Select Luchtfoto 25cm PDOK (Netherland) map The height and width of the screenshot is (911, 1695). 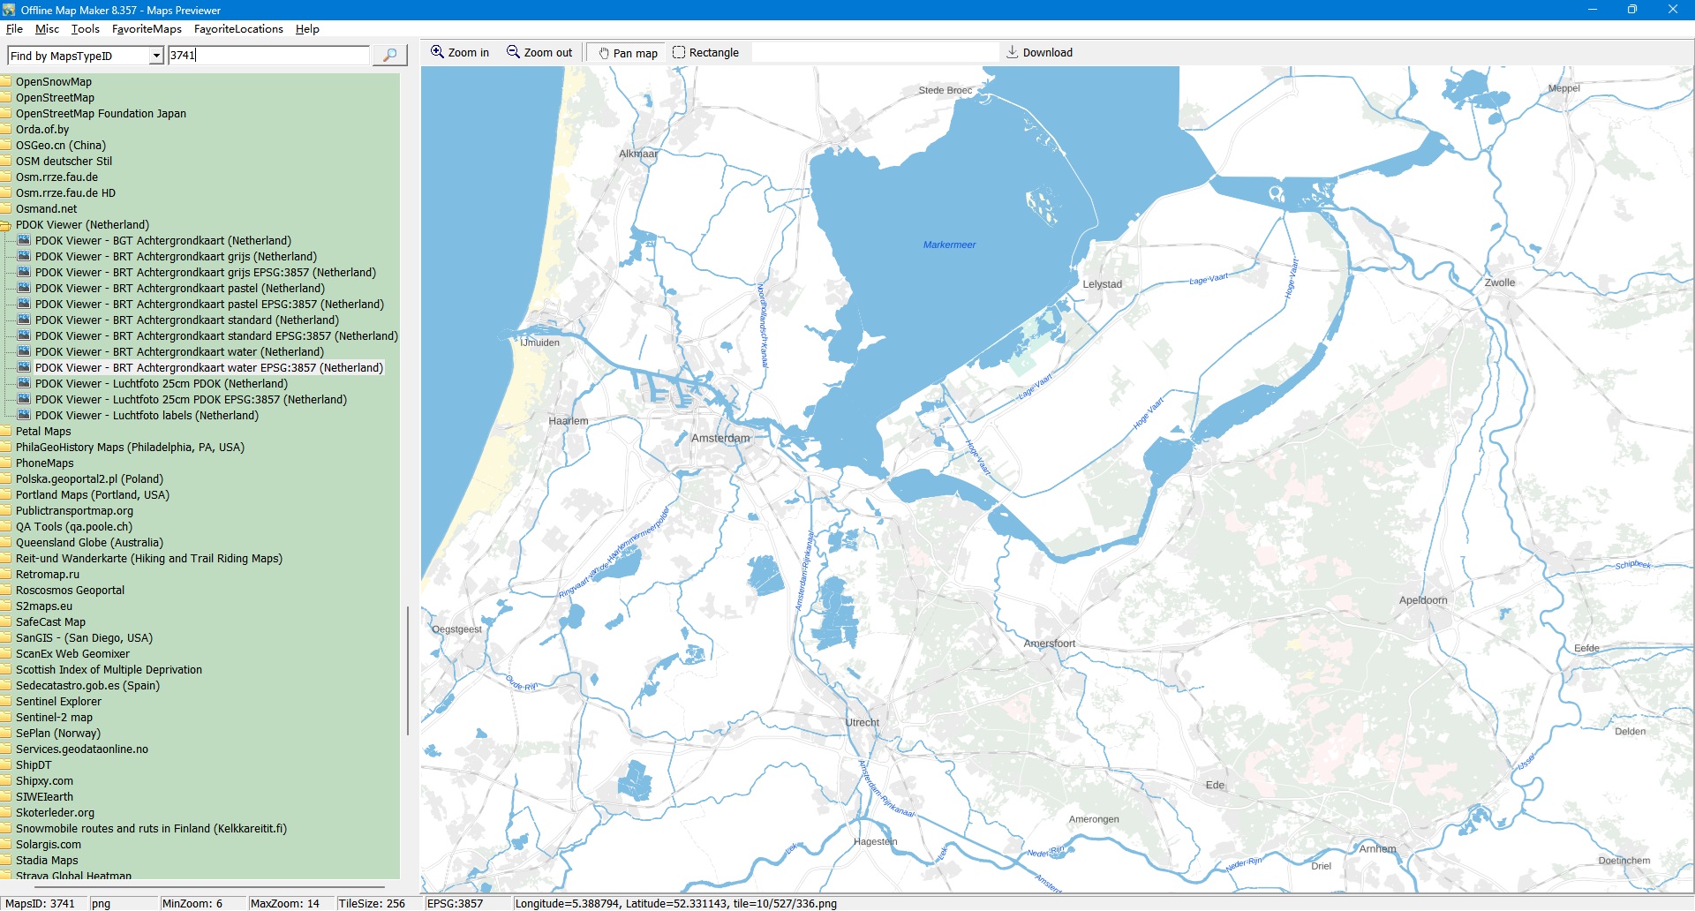click(161, 384)
